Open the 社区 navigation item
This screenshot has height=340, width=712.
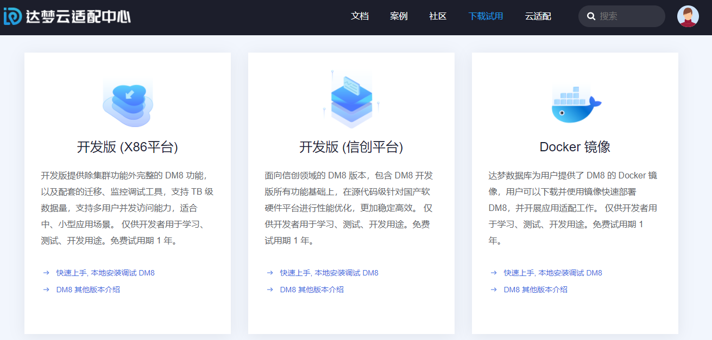[x=438, y=16]
